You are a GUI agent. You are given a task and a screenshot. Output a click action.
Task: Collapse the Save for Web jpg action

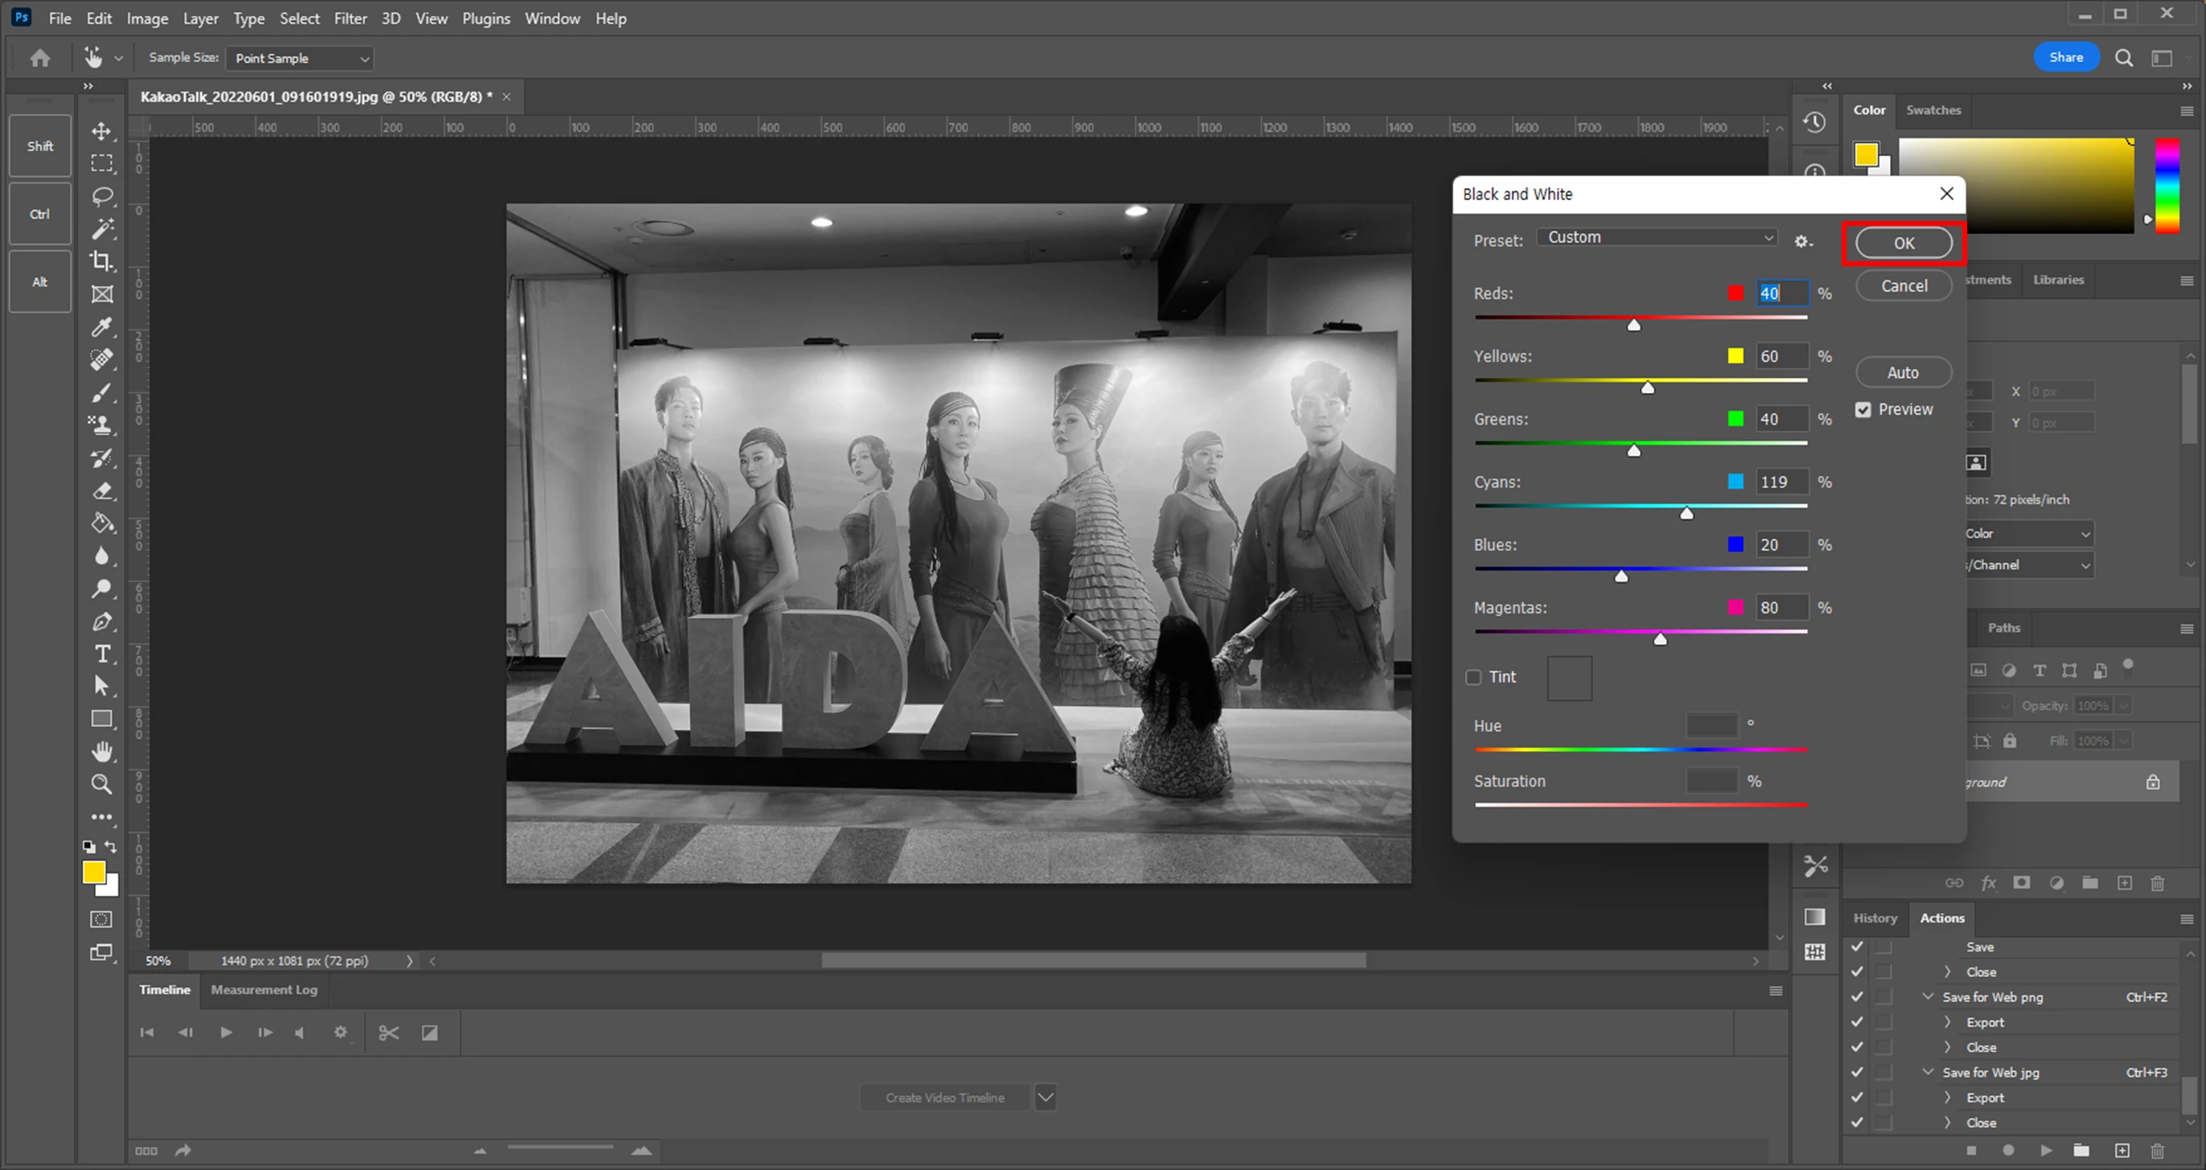1928,1072
